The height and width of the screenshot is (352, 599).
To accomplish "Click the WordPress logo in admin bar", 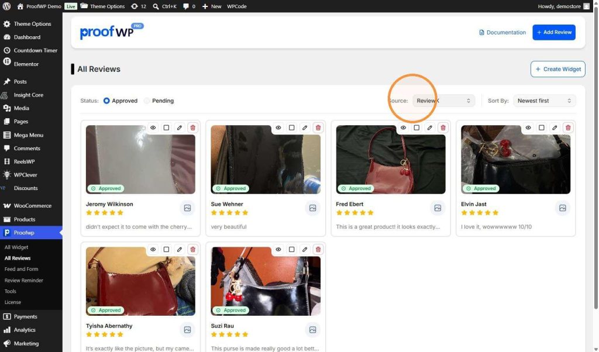I will click(6, 6).
